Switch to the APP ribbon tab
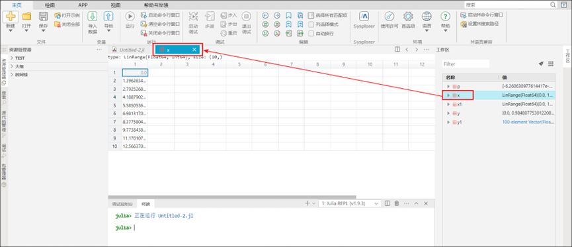This screenshot has height=247, width=572. pyautogui.click(x=83, y=5)
